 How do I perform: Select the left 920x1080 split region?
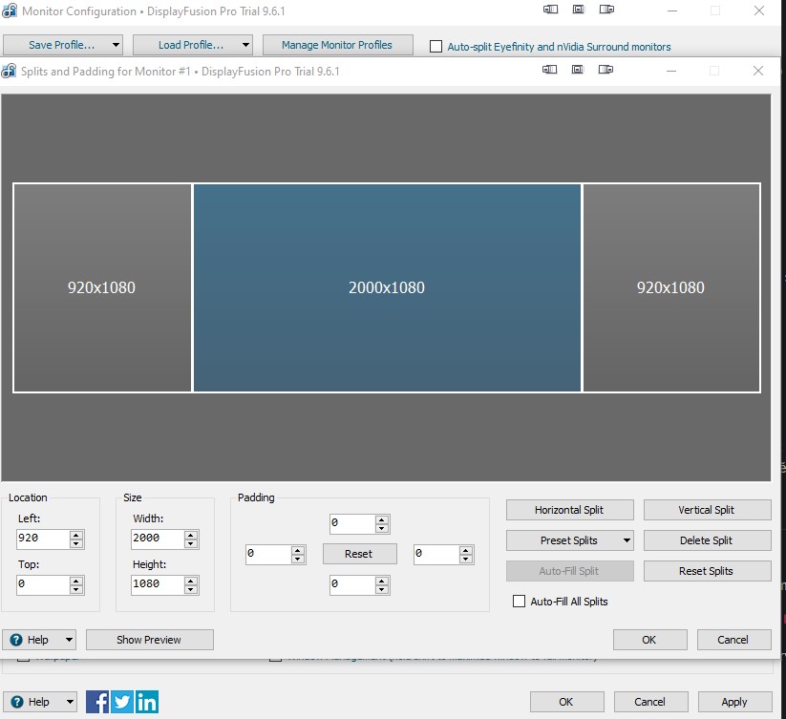(x=102, y=287)
